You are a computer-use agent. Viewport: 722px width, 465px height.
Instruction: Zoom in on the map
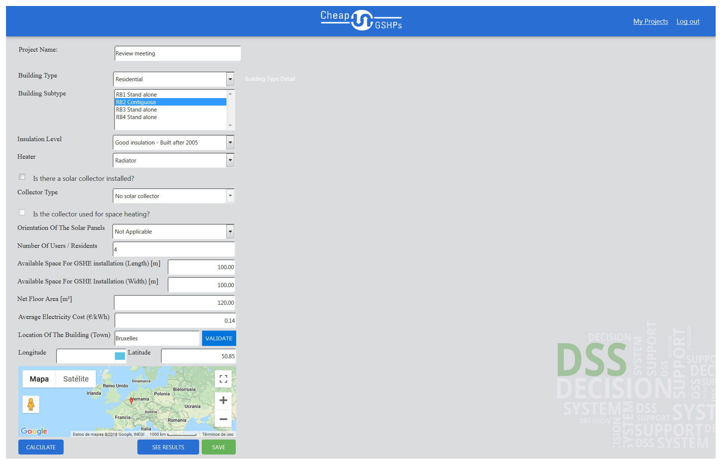coord(223,400)
